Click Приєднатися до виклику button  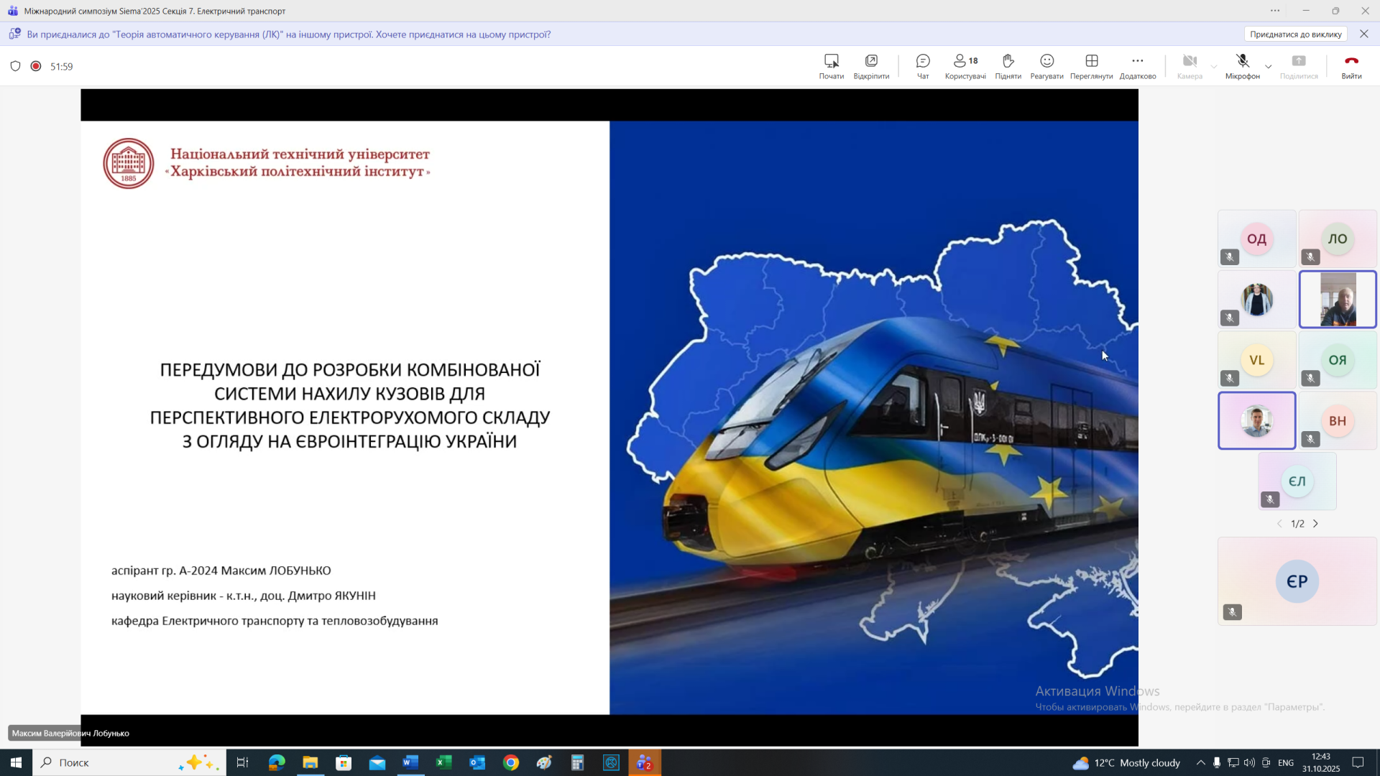pyautogui.click(x=1295, y=34)
